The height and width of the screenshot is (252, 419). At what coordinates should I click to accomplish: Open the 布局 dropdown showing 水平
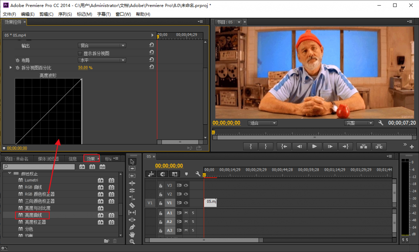click(x=102, y=60)
